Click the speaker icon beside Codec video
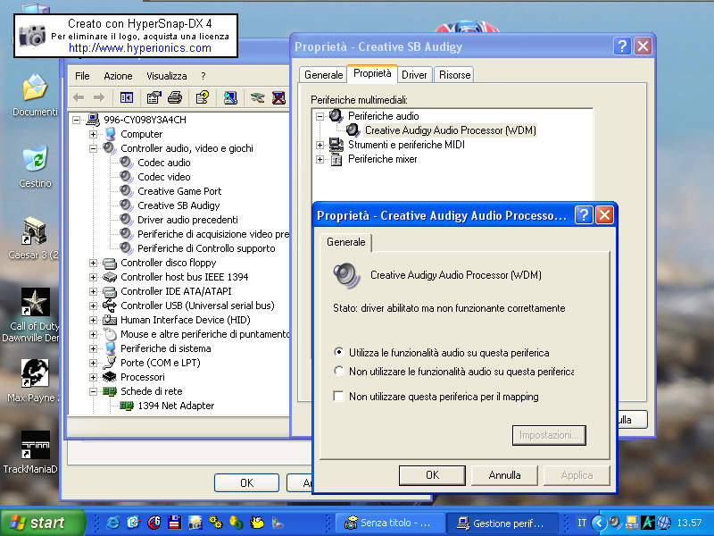The height and width of the screenshot is (536, 714). tap(126, 176)
